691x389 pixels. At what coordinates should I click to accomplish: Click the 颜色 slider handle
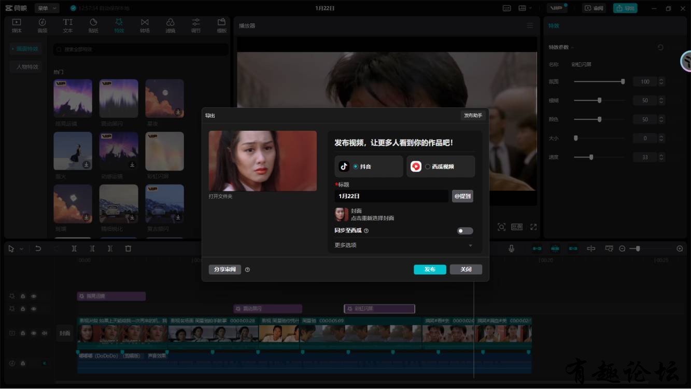click(599, 119)
